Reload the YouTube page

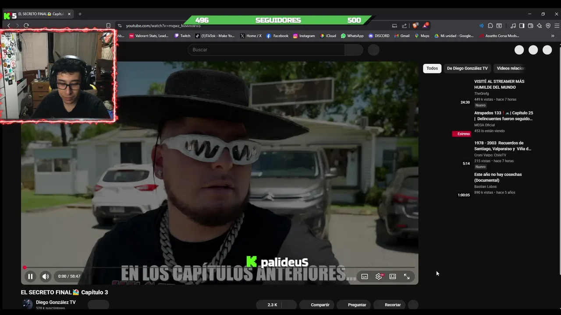tap(26, 26)
